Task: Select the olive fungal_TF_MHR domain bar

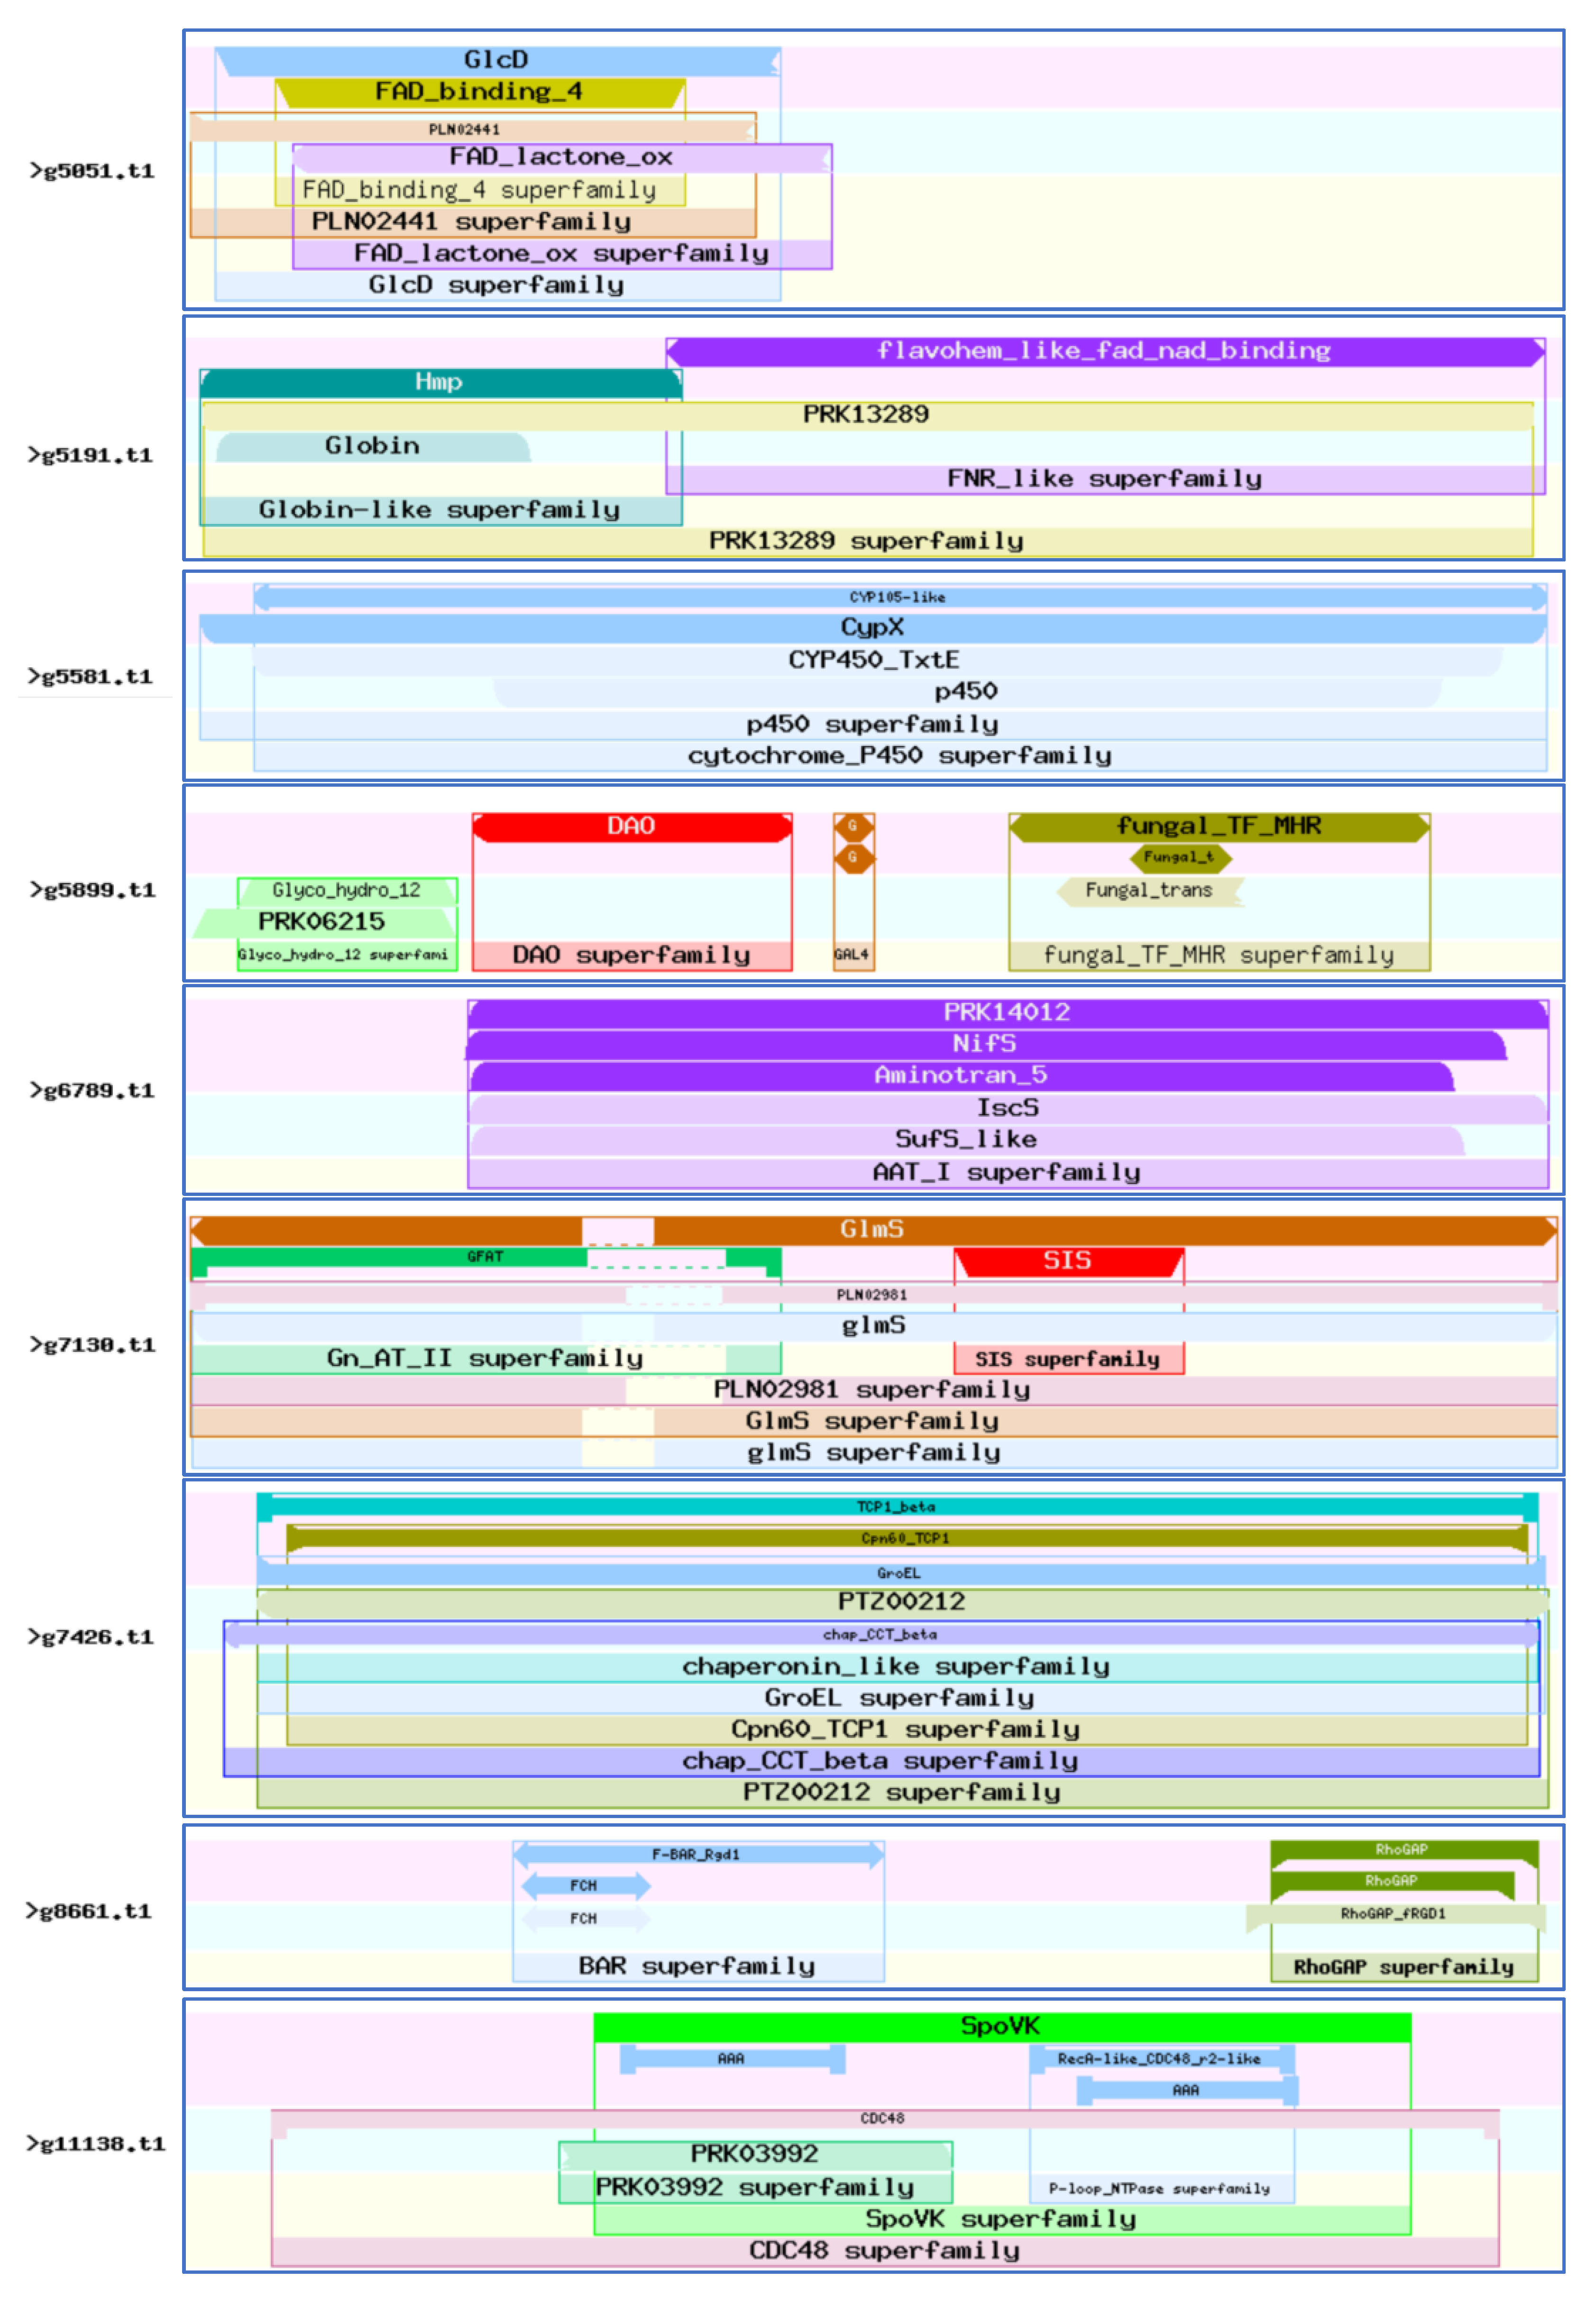Action: coord(1219,826)
